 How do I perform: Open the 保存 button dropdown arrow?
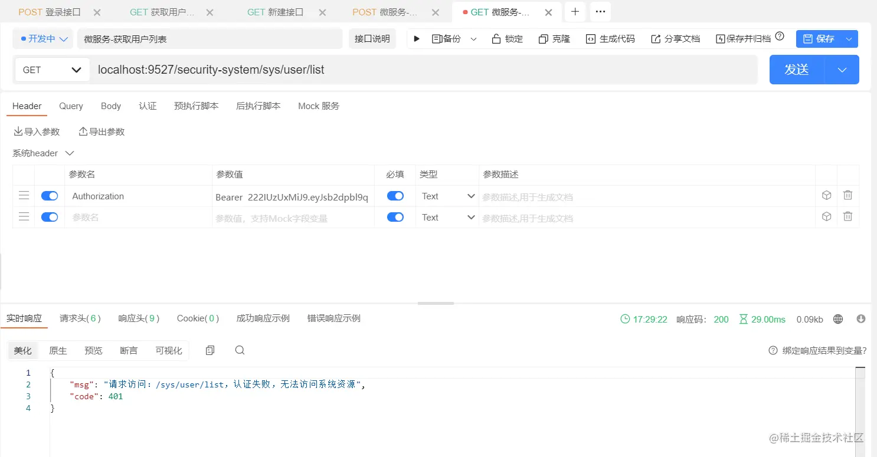[849, 39]
